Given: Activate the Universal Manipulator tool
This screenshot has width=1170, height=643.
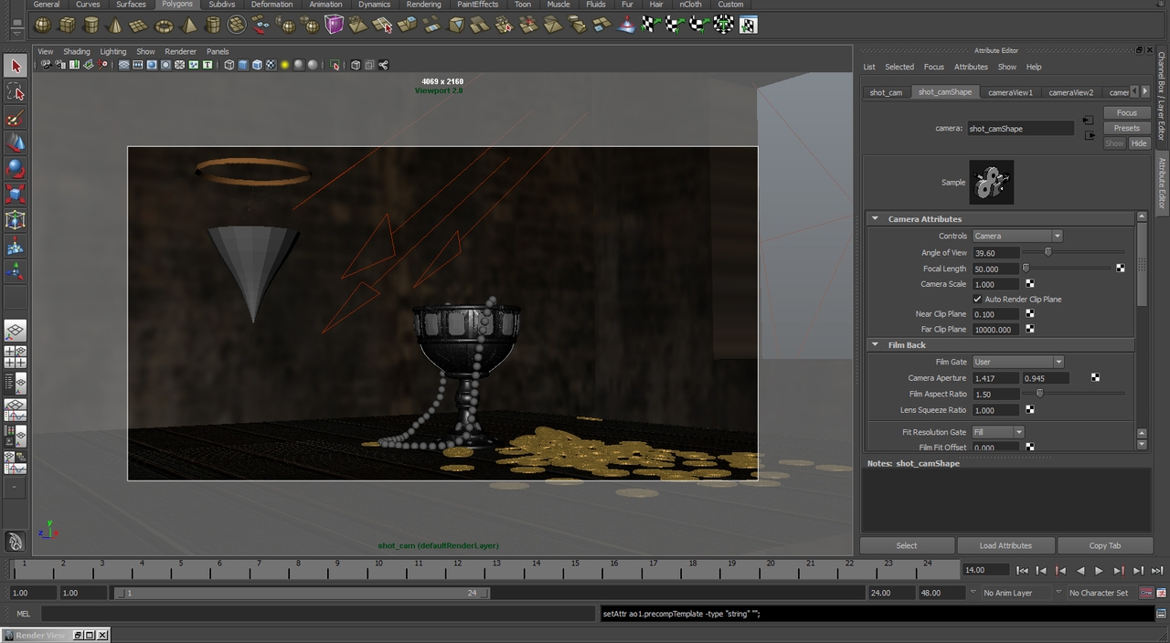Looking at the screenshot, I should [16, 220].
